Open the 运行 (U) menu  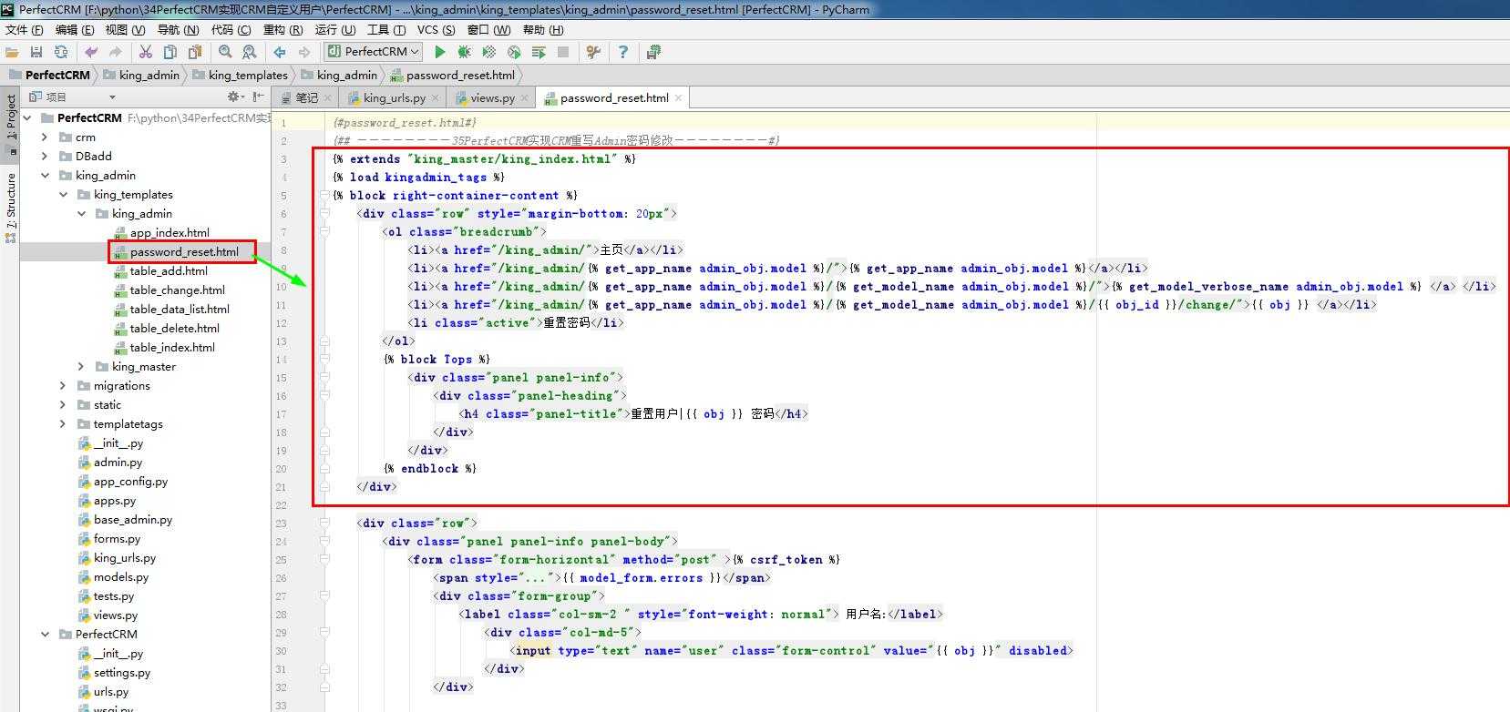[335, 30]
